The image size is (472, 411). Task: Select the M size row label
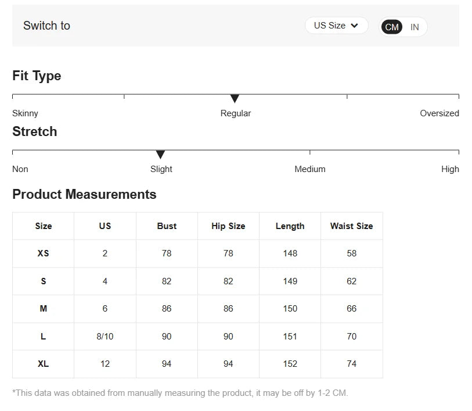(44, 309)
